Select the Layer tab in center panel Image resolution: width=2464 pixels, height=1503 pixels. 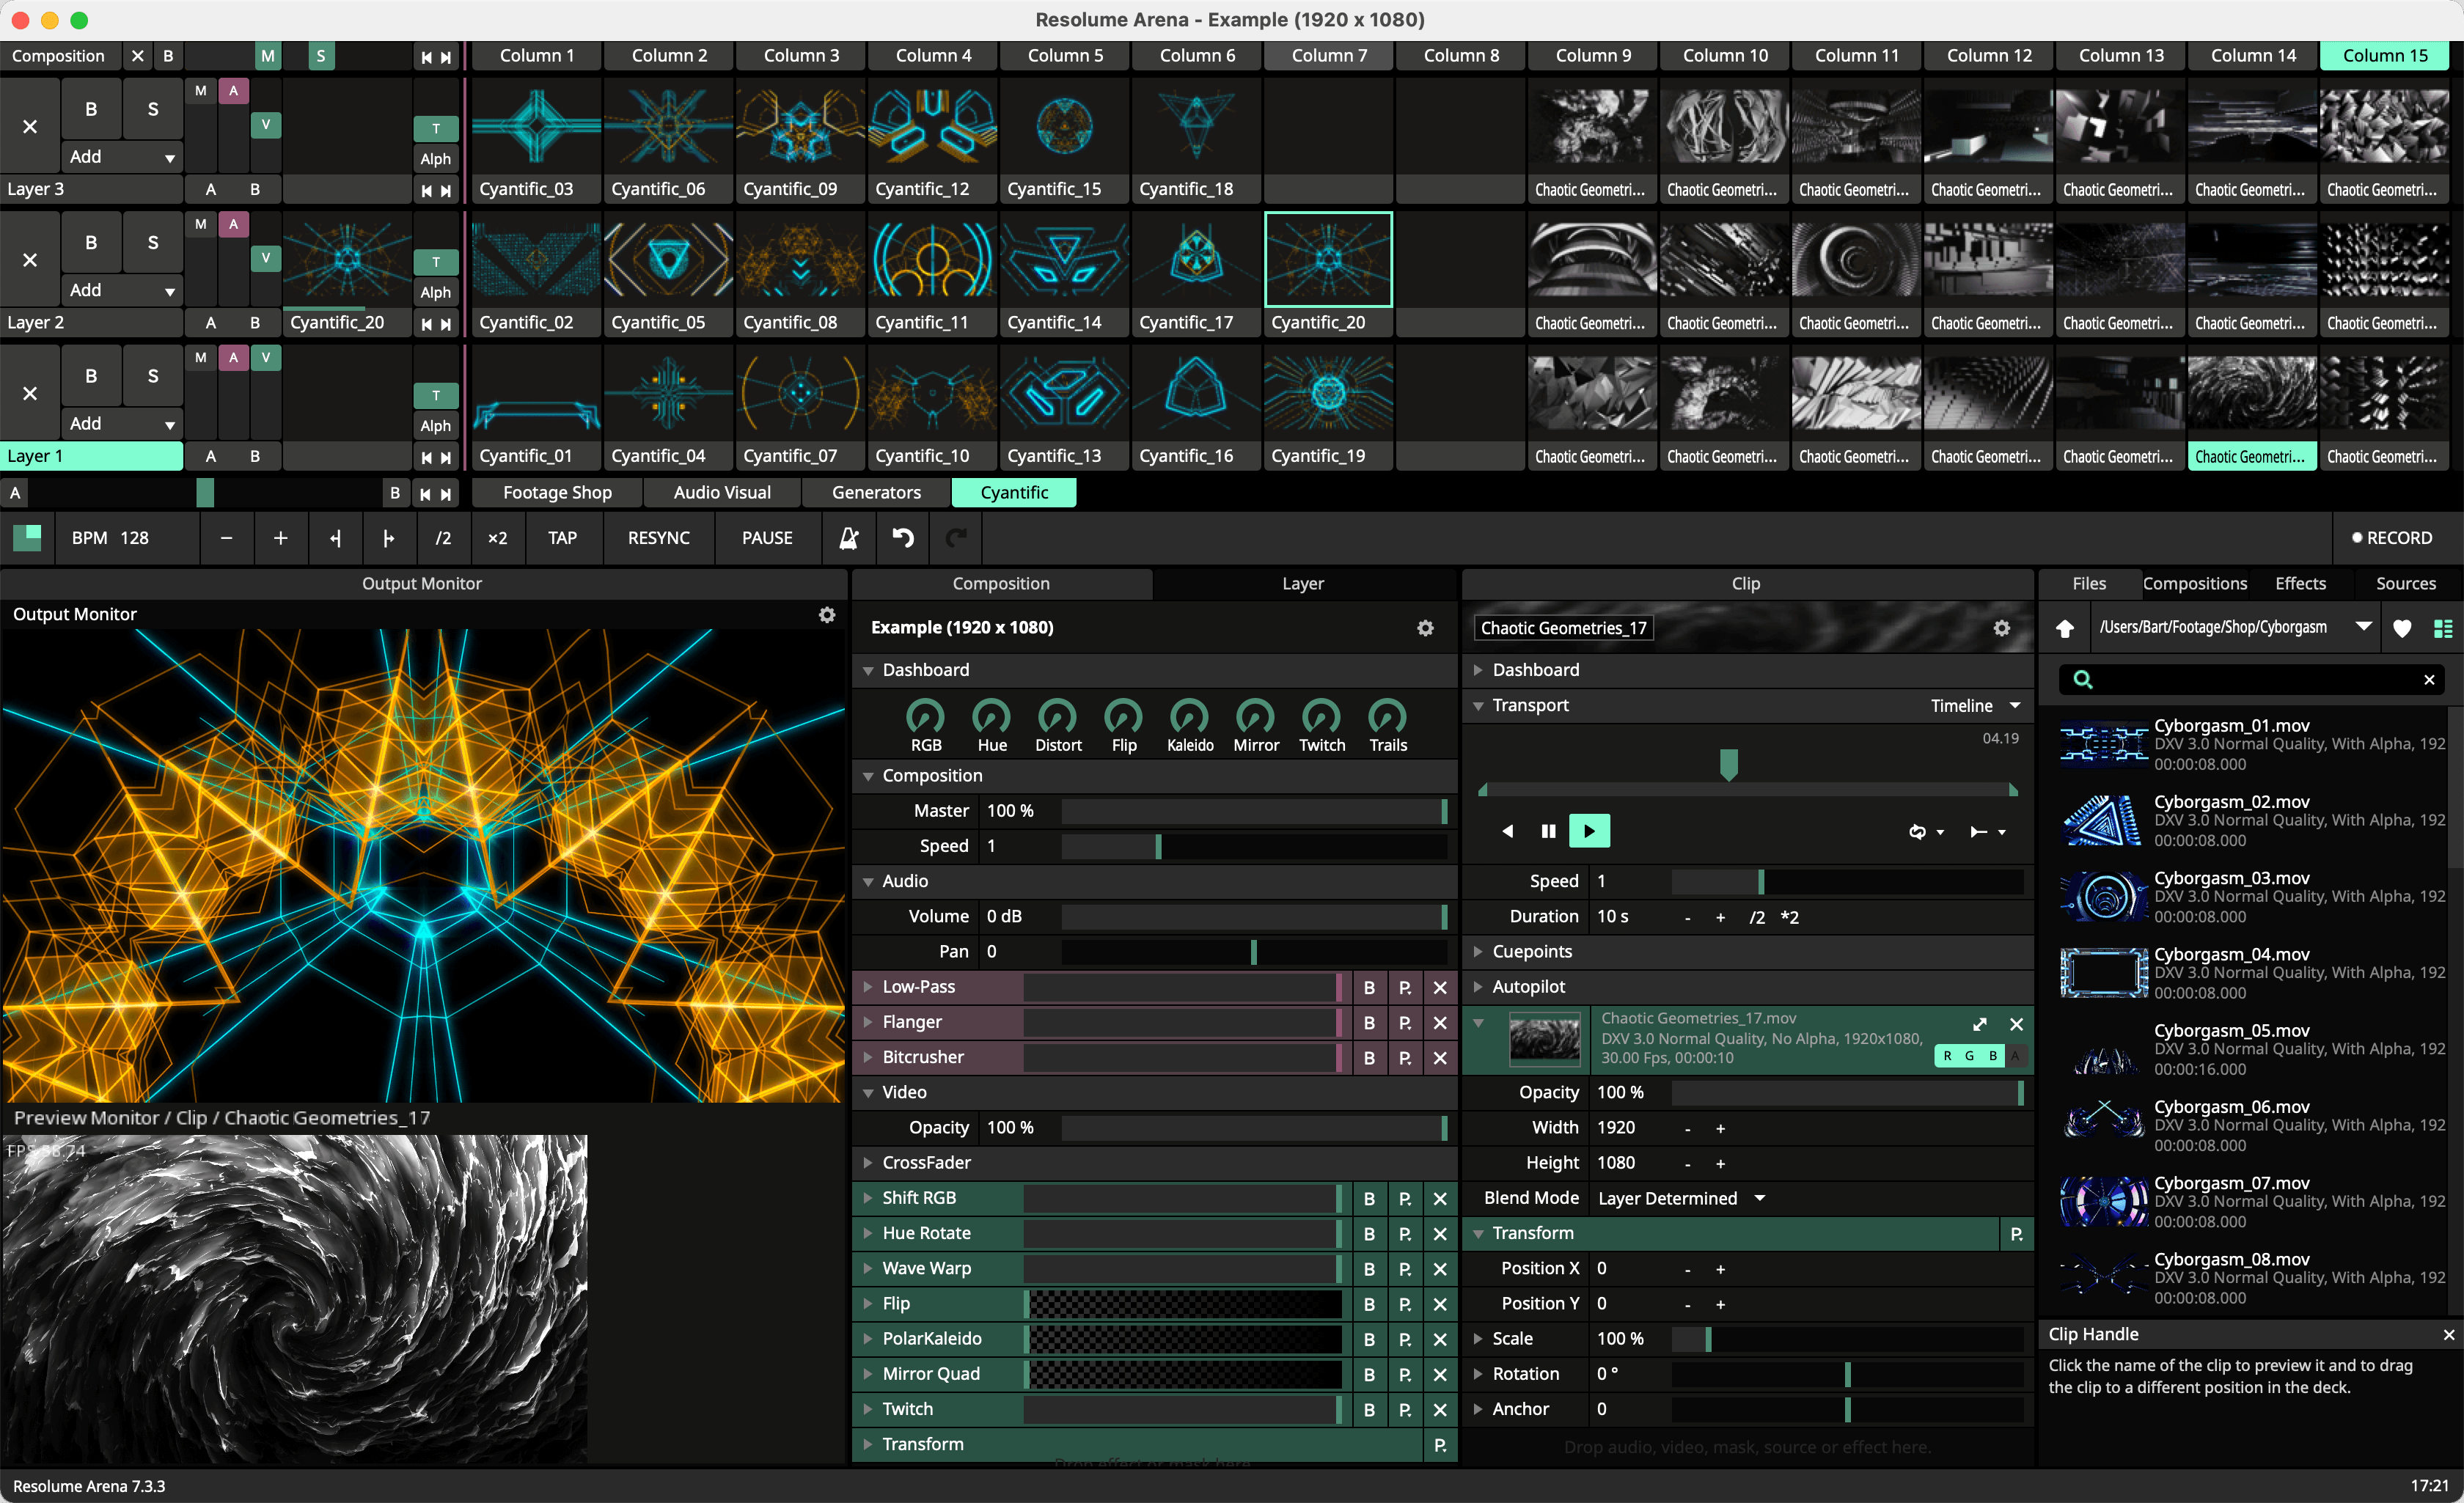click(x=1301, y=583)
